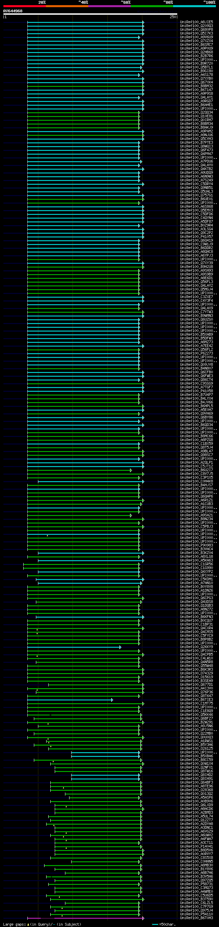This screenshot has width=219, height=927.
Task: Select label UniRef100_Q6F473
Action: (196, 151)
